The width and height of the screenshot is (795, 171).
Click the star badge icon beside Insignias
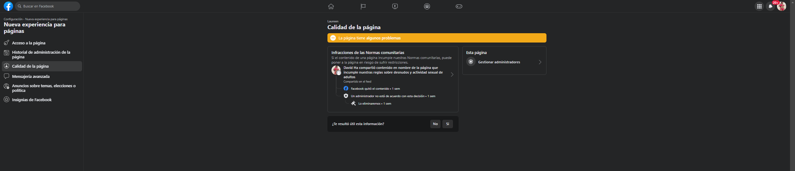7,99
